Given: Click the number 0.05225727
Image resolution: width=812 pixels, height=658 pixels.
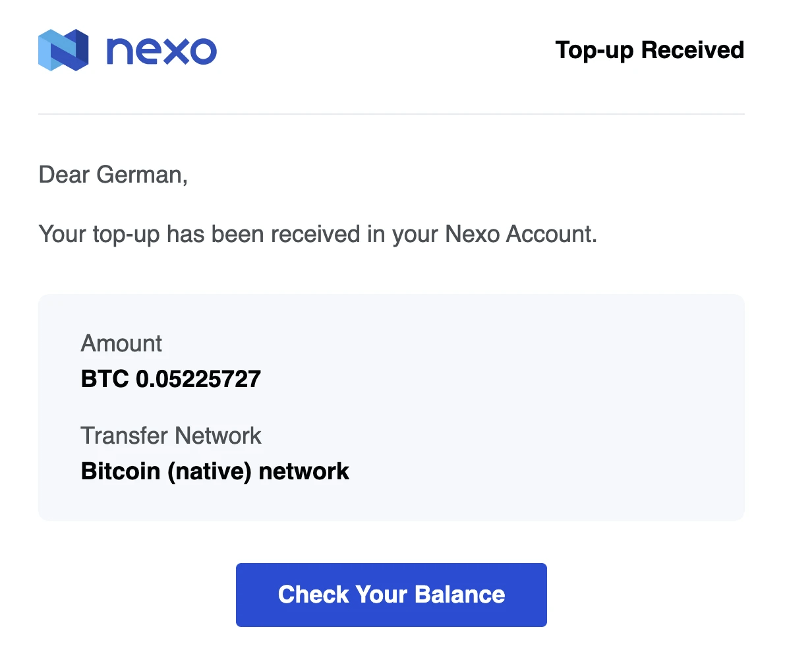Looking at the screenshot, I should (198, 379).
